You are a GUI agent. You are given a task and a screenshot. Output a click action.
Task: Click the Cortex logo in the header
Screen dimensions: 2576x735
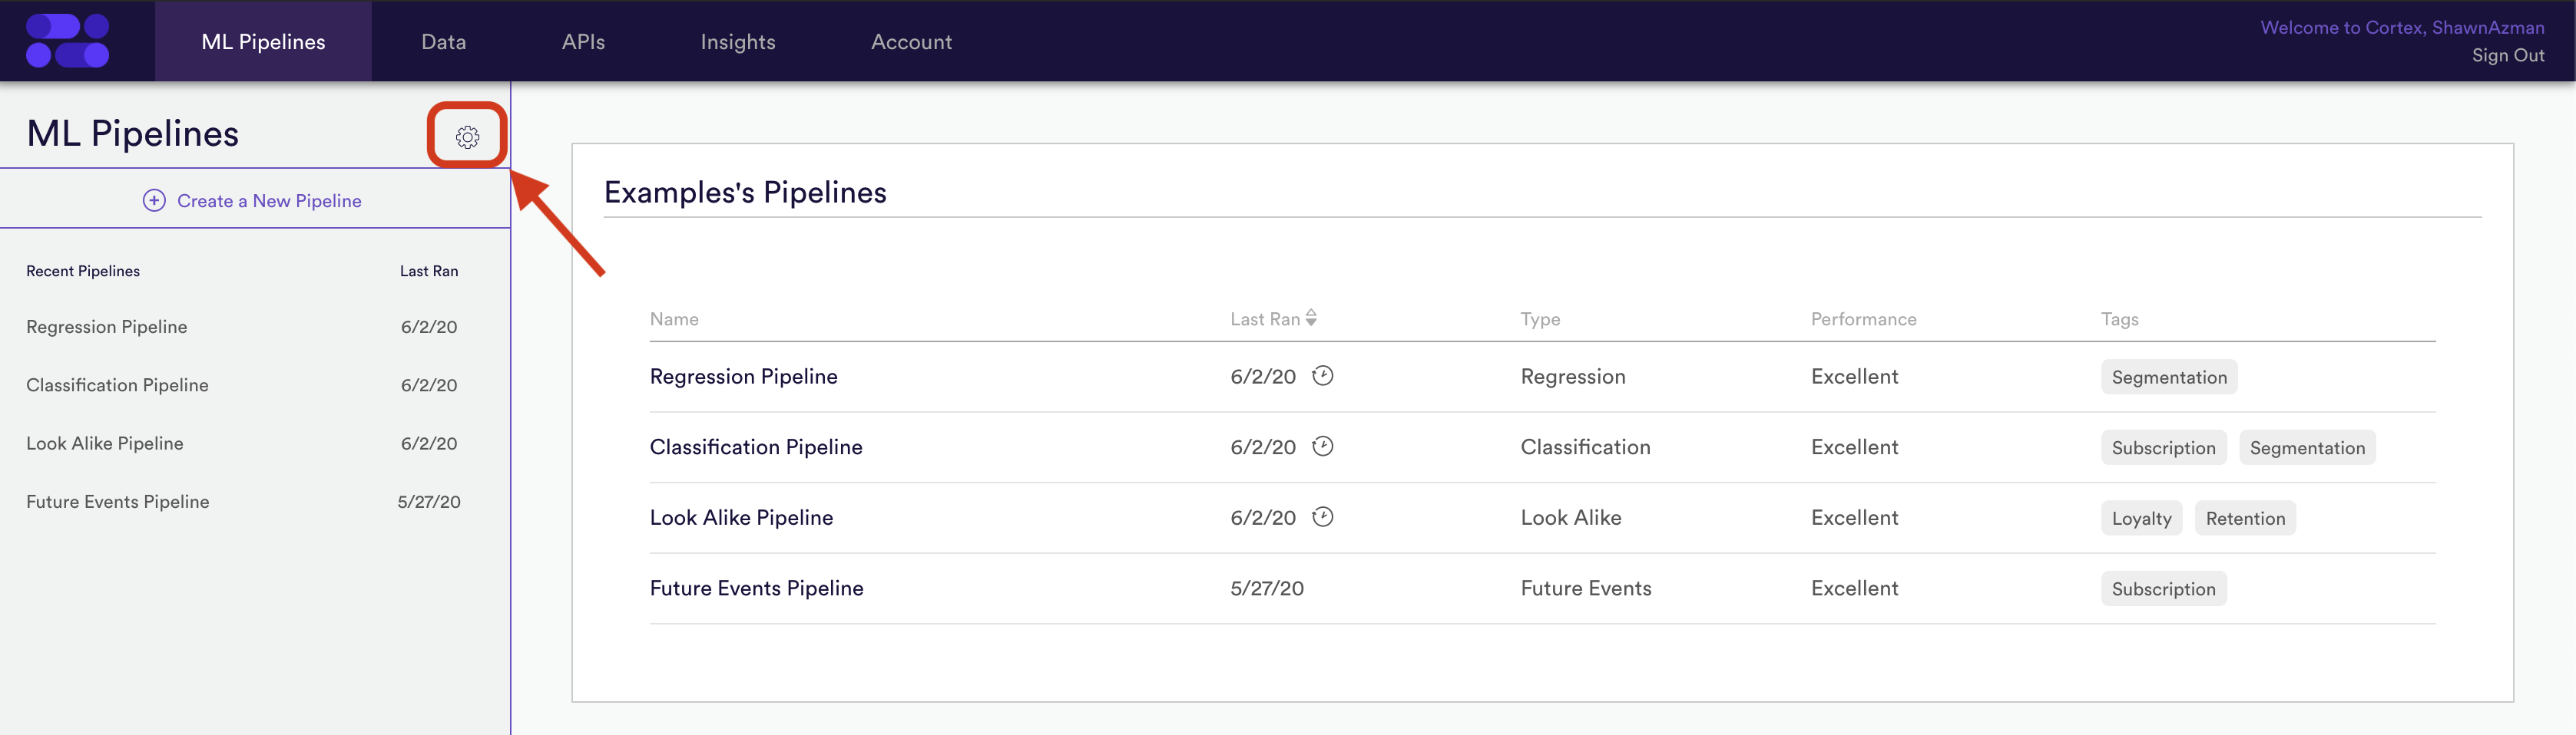[x=68, y=41]
